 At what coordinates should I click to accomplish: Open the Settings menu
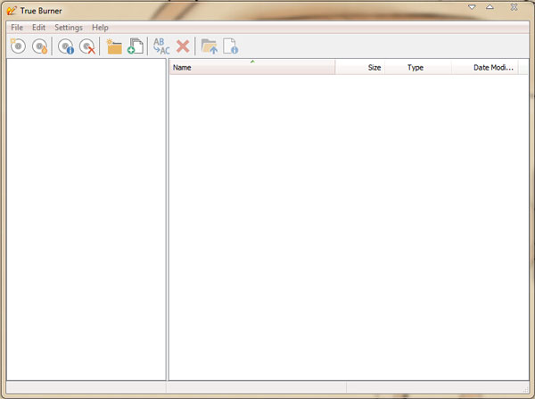(68, 28)
